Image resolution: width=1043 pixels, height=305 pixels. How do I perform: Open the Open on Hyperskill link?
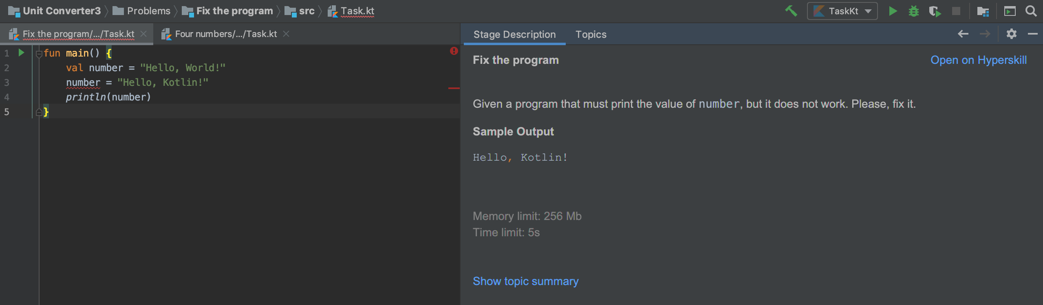click(978, 60)
